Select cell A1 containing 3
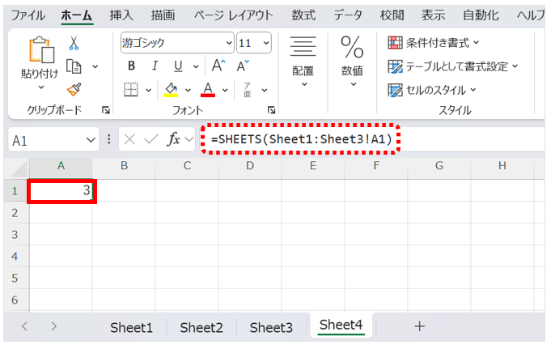The height and width of the screenshot is (349, 551). pyautogui.click(x=61, y=191)
